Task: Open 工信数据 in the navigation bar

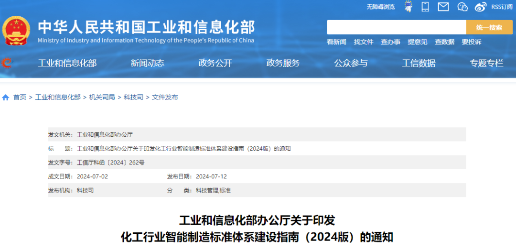Action: [419, 63]
